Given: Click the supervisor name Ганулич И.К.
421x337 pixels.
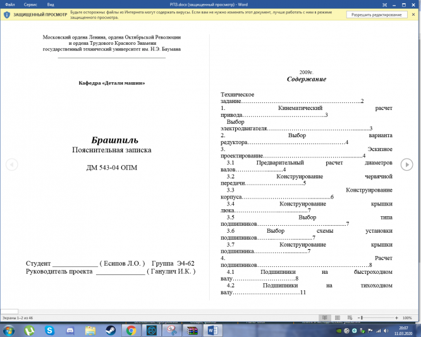Looking at the screenshot, I should coord(171,271).
